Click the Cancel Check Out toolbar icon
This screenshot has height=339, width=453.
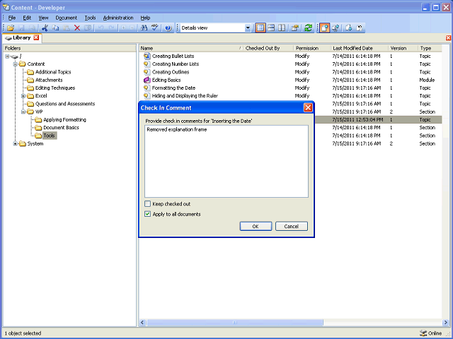point(360,28)
